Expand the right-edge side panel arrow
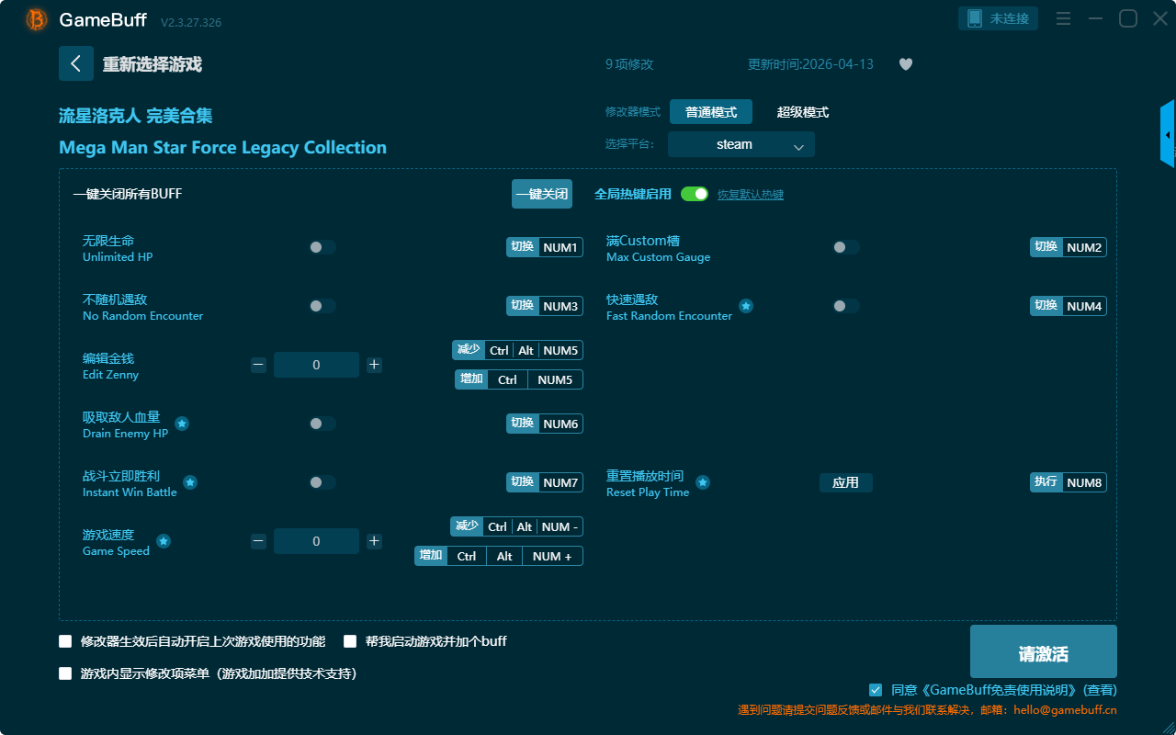This screenshot has width=1176, height=735. [1168, 135]
